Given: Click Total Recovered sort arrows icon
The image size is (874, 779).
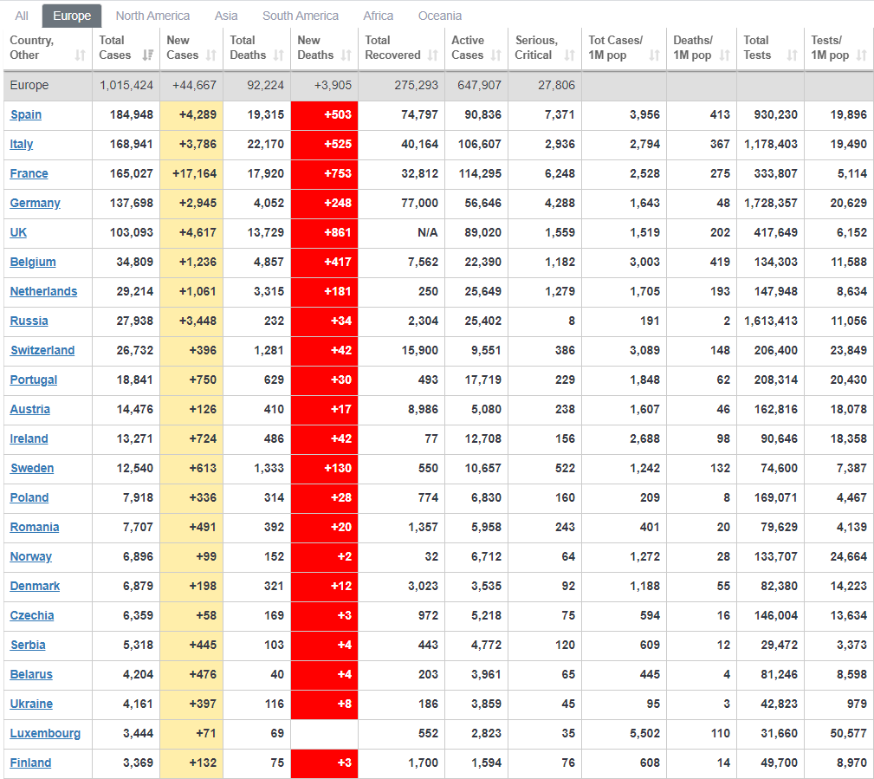Looking at the screenshot, I should click(433, 55).
